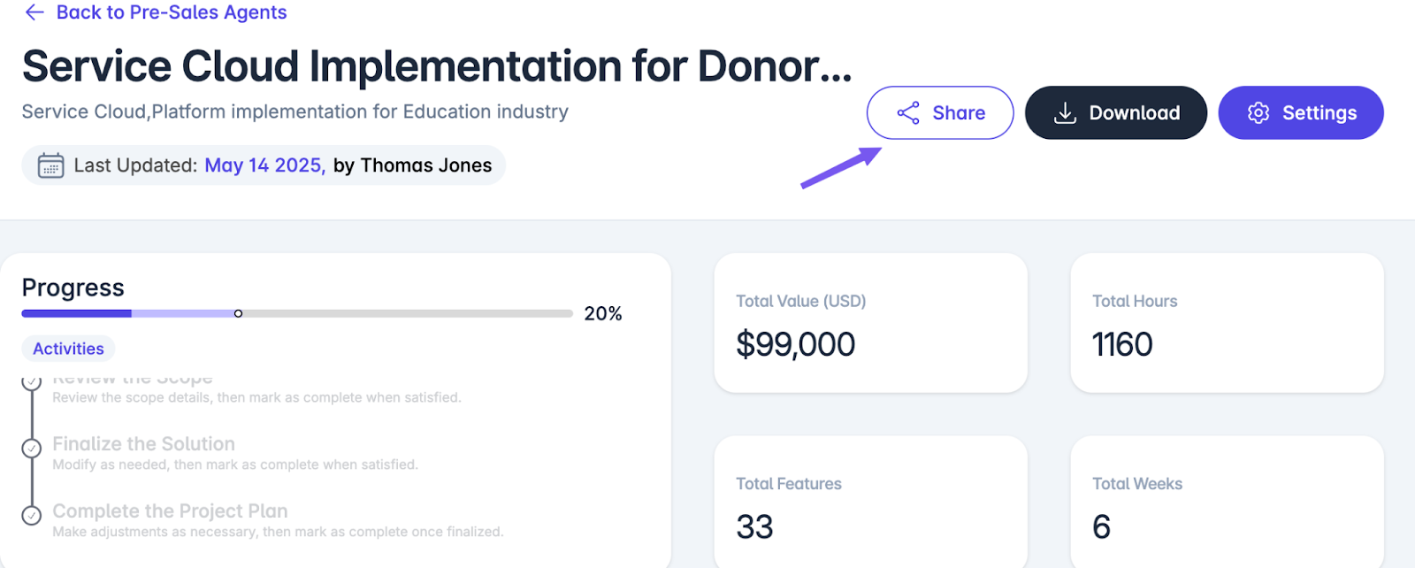Viewport: 1415px width, 568px height.
Task: Click the Finalize the Solution activity title
Action: [x=143, y=444]
